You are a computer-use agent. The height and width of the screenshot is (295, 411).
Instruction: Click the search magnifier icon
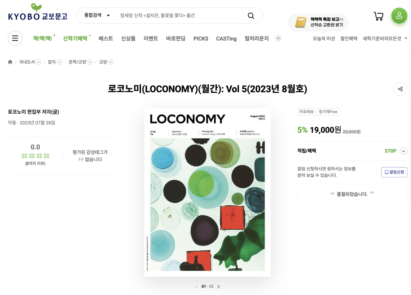click(x=251, y=16)
